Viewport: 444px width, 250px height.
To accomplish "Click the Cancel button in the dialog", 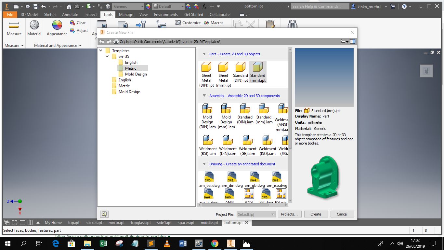I will (342, 214).
